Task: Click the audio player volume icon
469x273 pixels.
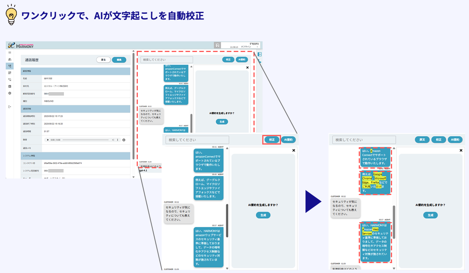Action: coord(113,140)
